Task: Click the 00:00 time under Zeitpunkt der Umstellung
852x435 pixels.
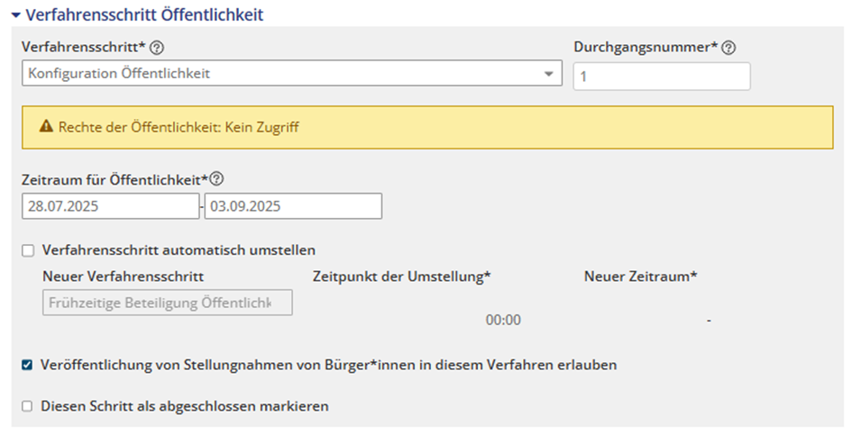Action: click(x=503, y=321)
